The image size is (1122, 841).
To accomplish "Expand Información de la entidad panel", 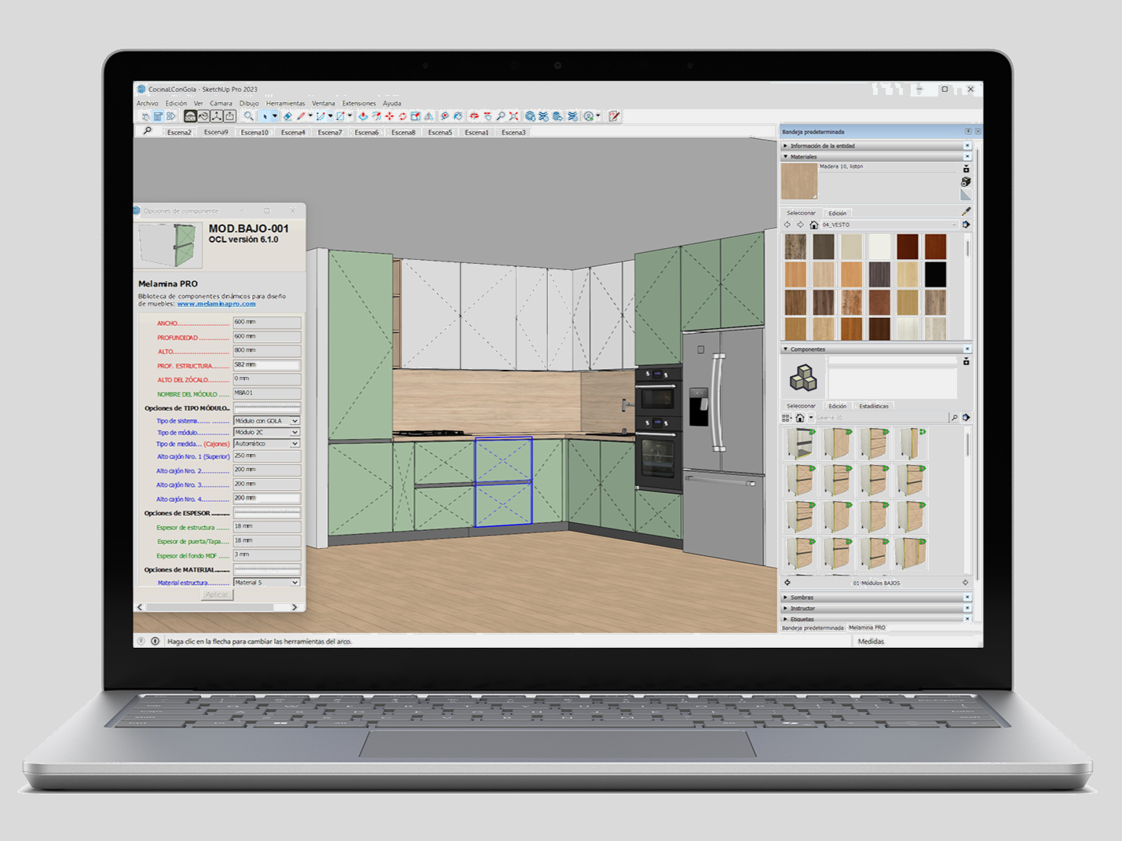I will click(x=785, y=146).
